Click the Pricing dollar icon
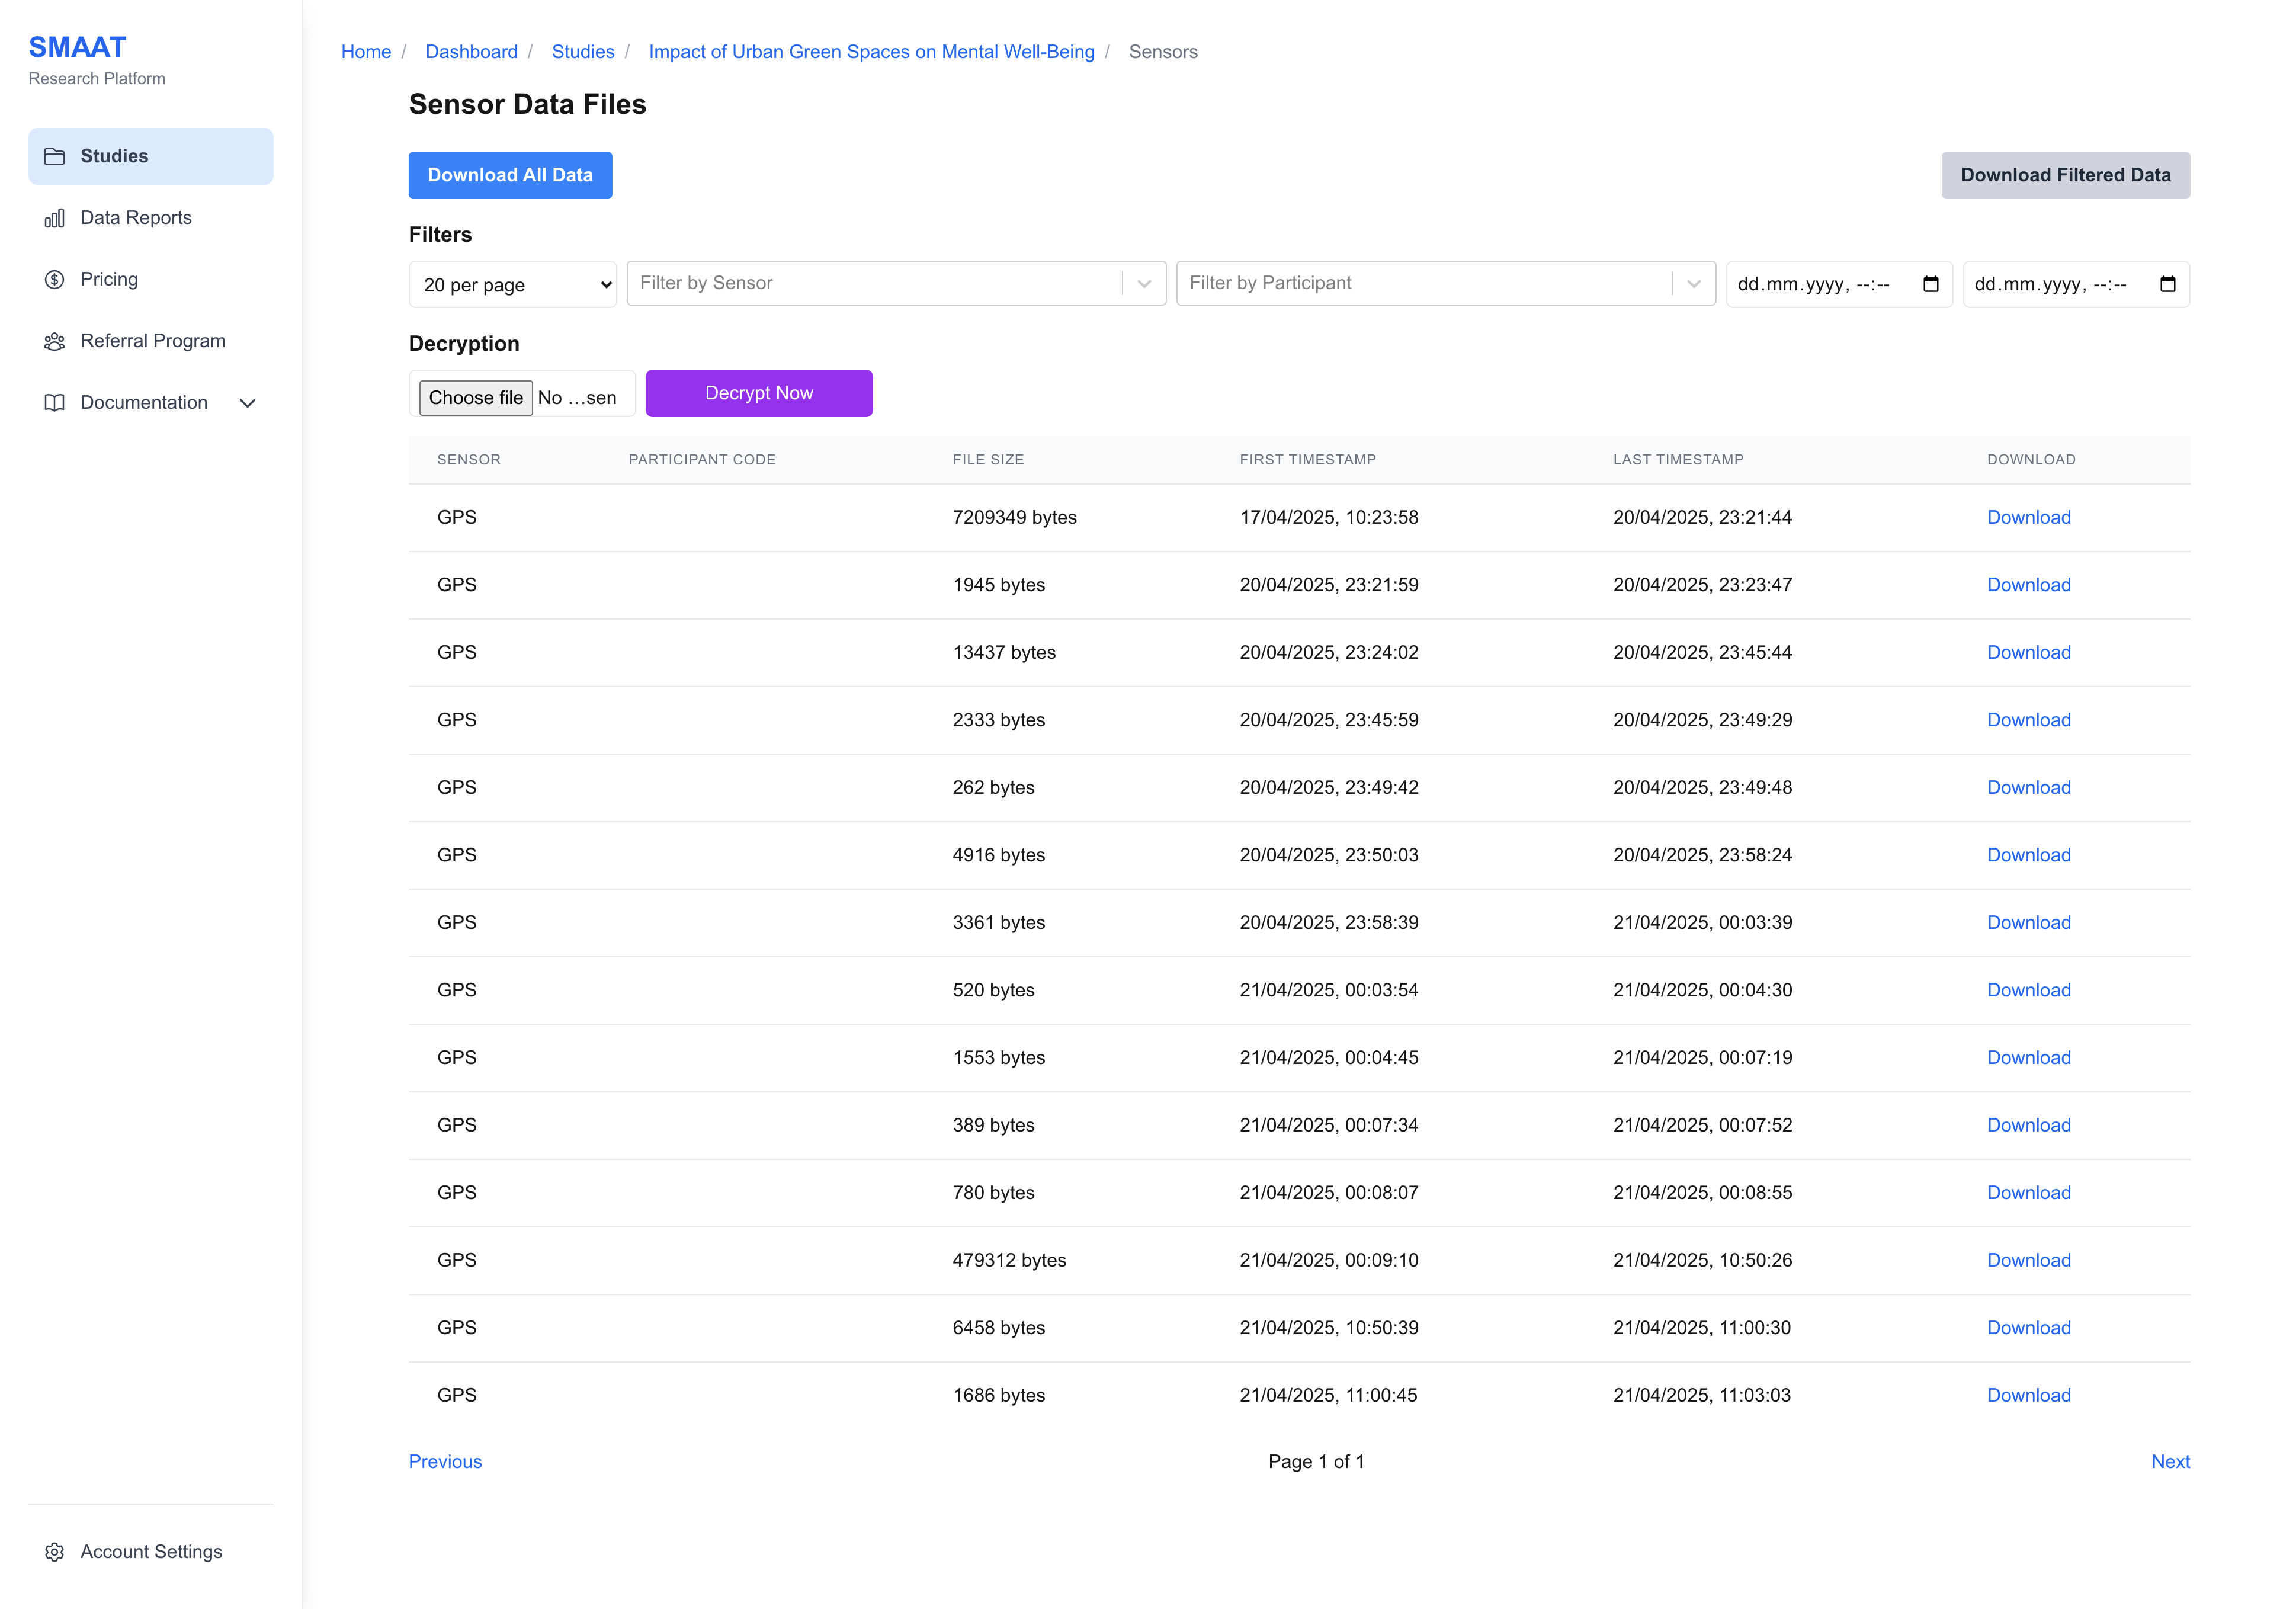 [55, 279]
